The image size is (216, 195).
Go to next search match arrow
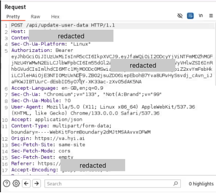click(36, 184)
